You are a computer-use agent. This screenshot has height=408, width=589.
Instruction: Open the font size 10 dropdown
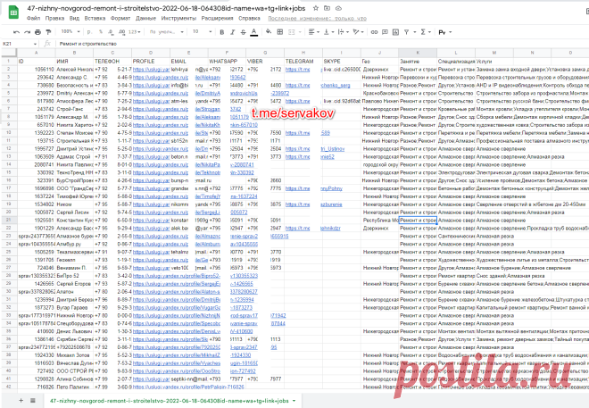(202, 32)
